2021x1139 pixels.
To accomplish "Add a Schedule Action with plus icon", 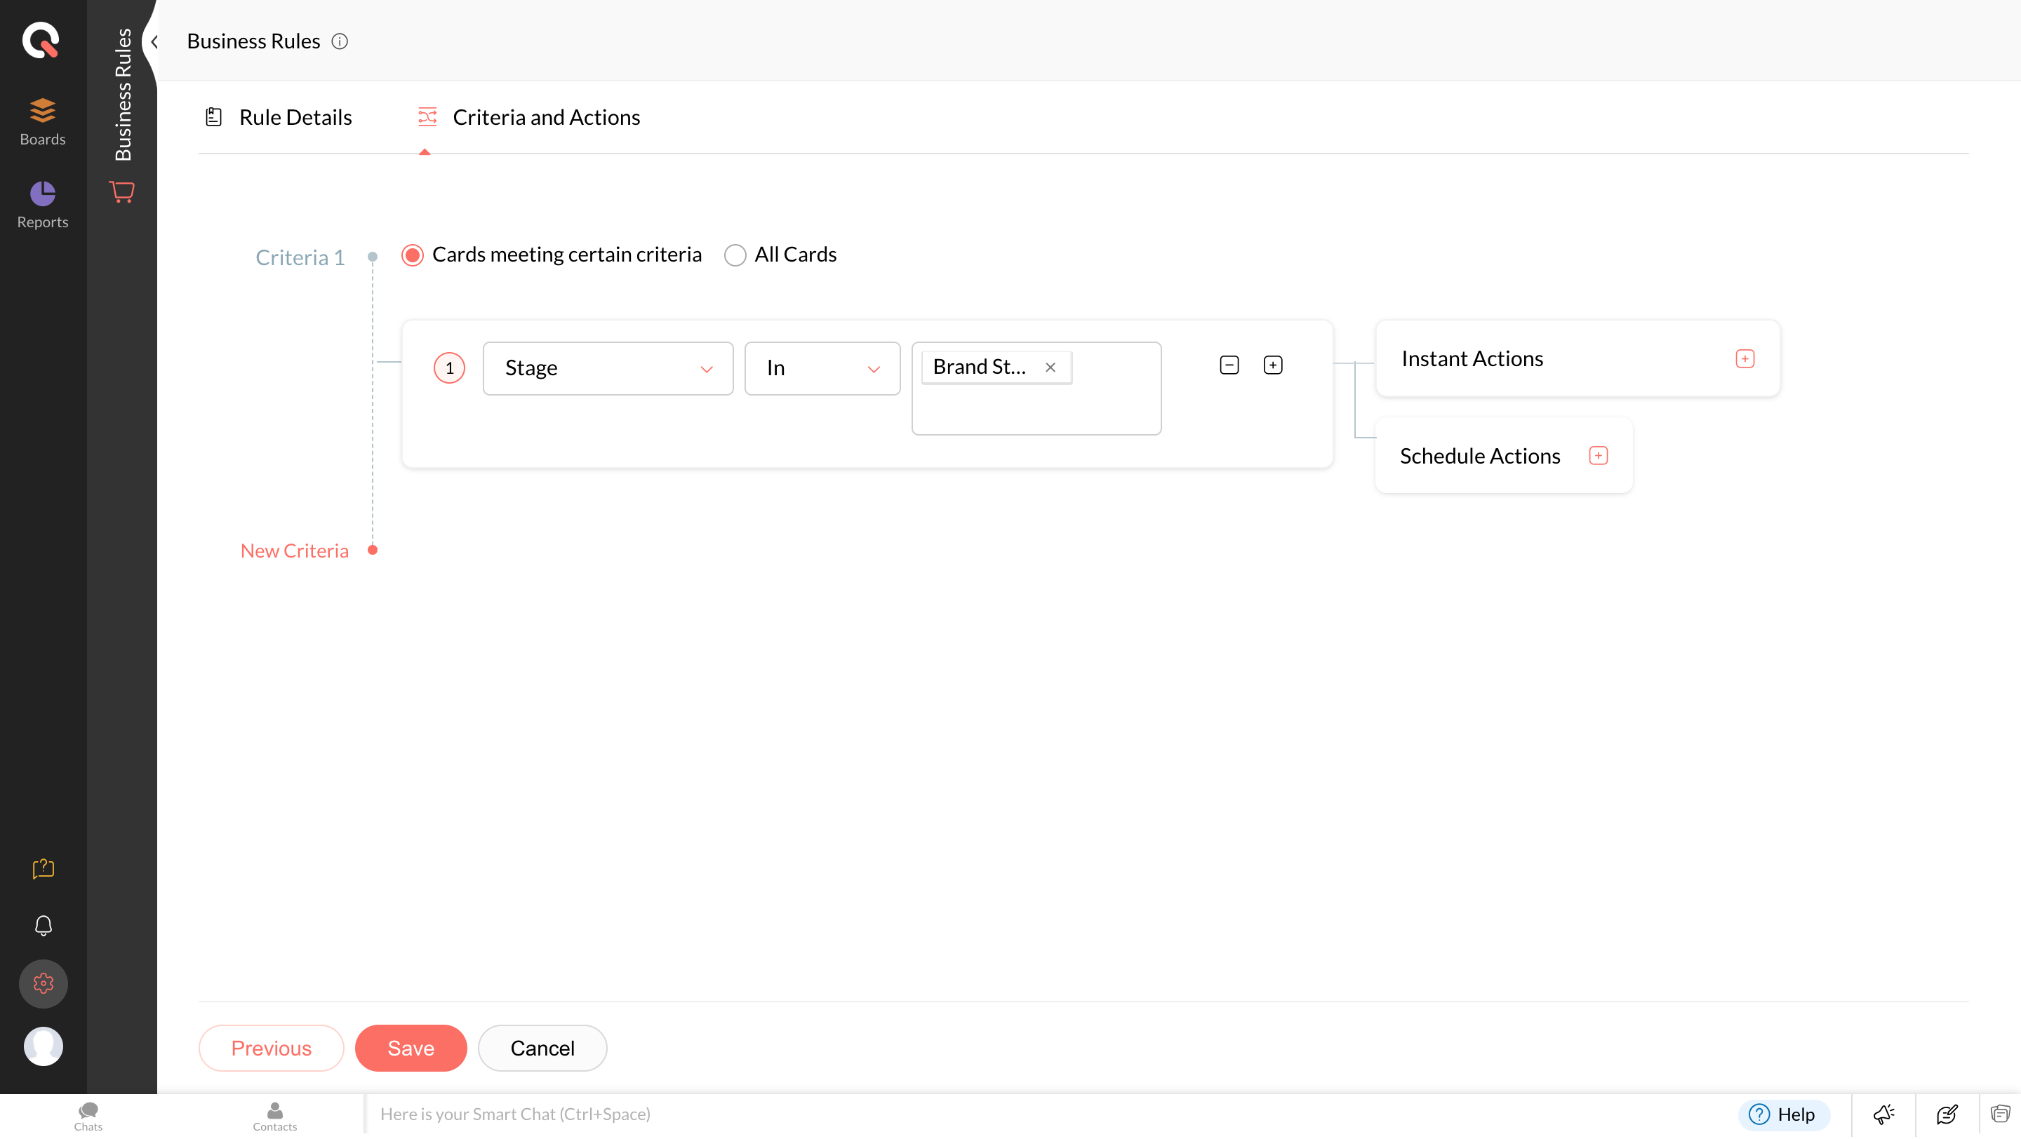I will (1598, 455).
